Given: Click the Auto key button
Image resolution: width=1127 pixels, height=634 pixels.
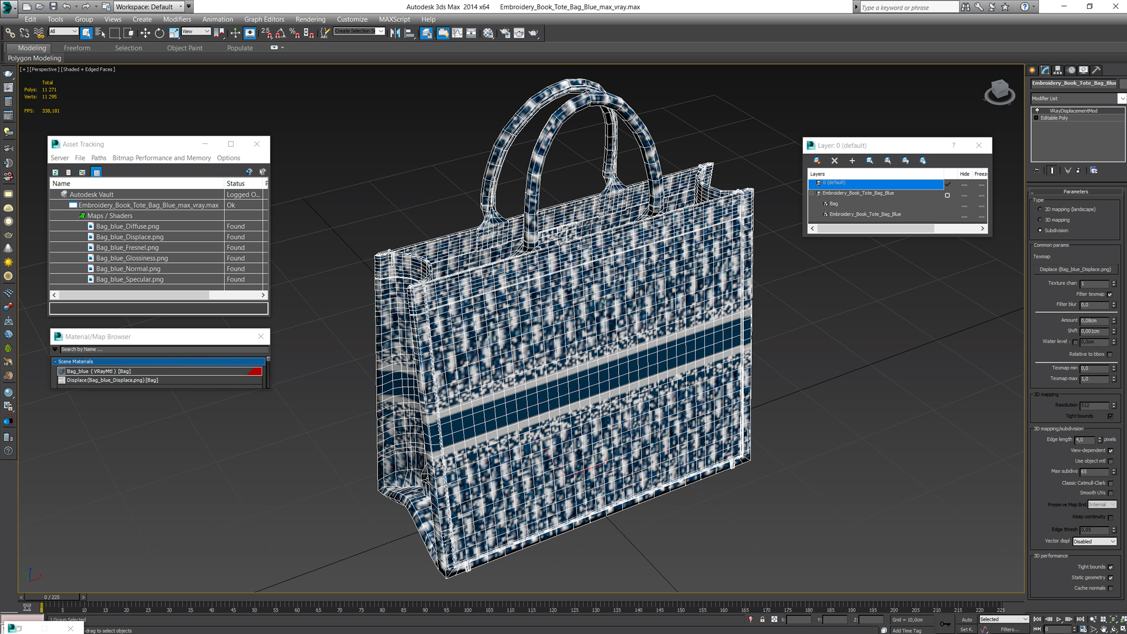Looking at the screenshot, I should 967,619.
